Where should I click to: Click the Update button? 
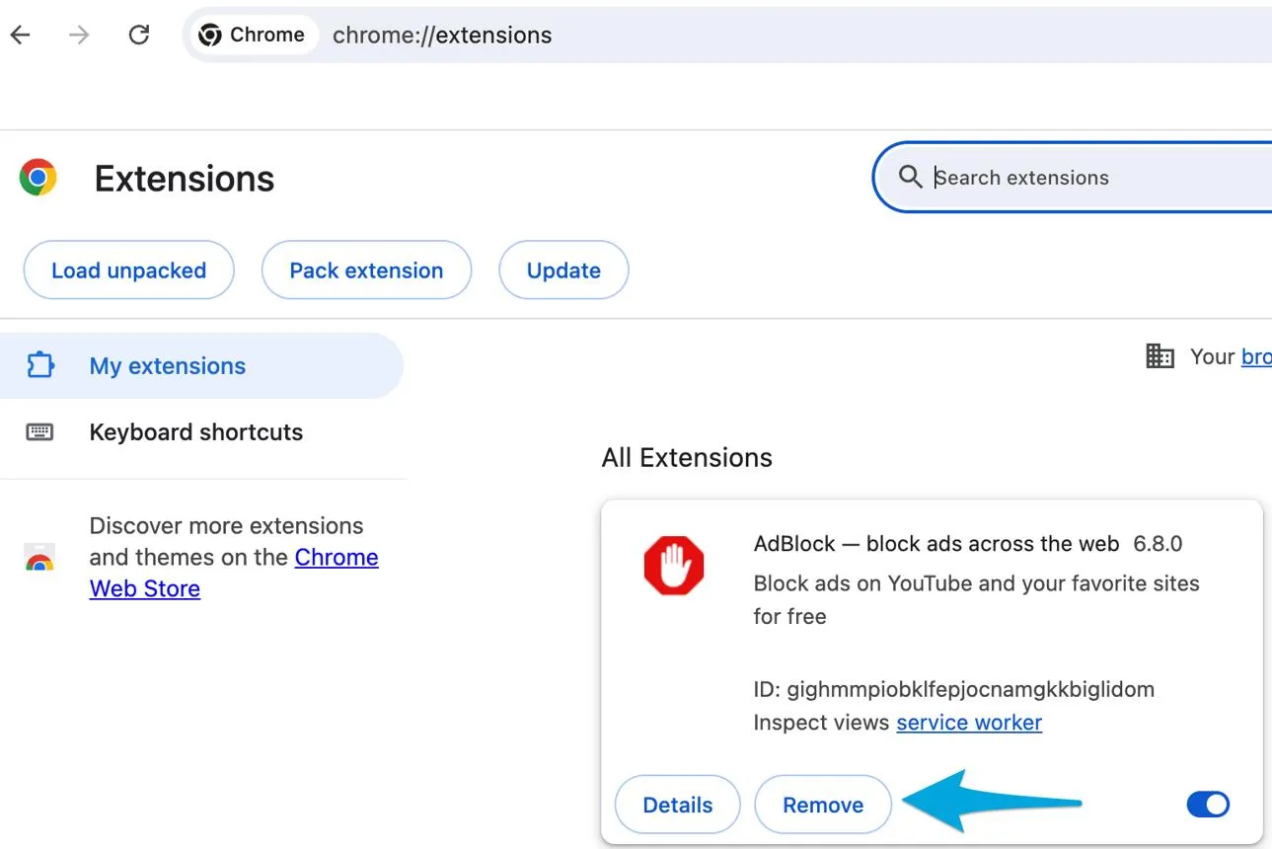click(x=563, y=270)
